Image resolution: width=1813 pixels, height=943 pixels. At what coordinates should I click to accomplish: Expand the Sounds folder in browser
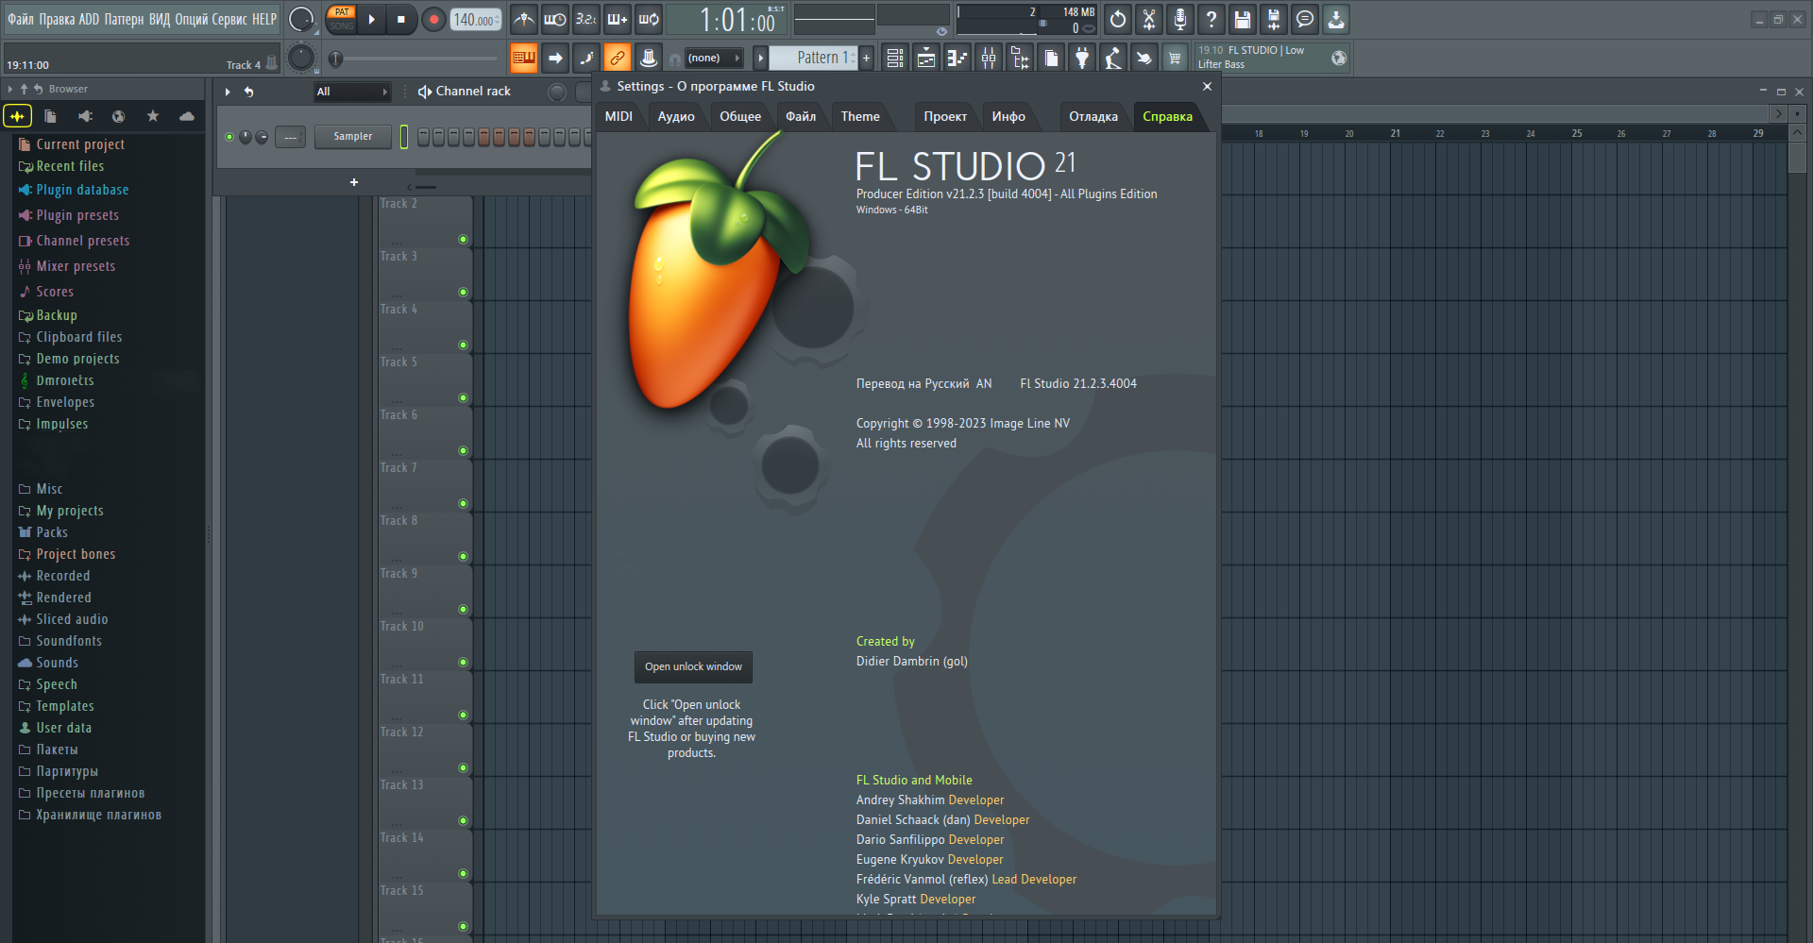tap(57, 663)
